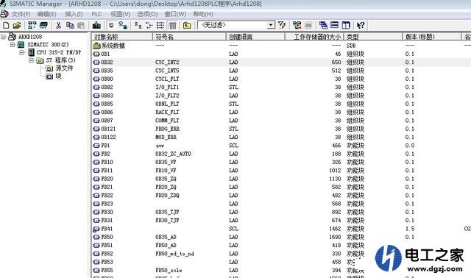Viewport: 471px width, 278px height.
Task: Click the Cut scissors icon
Action: pos(58,26)
